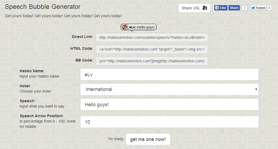This screenshot has width=278, height=149.
Task: Click the Speech Bubble Generator heading
Action: (42, 7)
